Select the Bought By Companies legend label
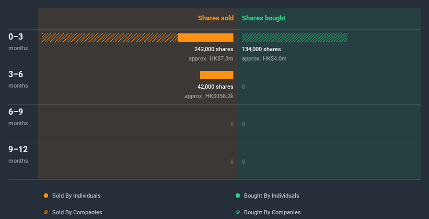This screenshot has width=429, height=219. tap(272, 212)
